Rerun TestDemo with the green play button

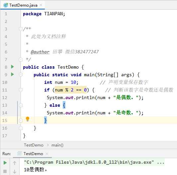coord(5,163)
